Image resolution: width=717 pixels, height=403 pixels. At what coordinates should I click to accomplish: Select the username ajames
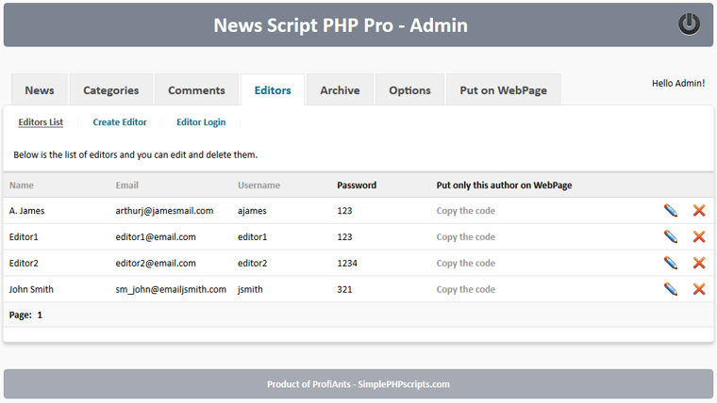252,210
